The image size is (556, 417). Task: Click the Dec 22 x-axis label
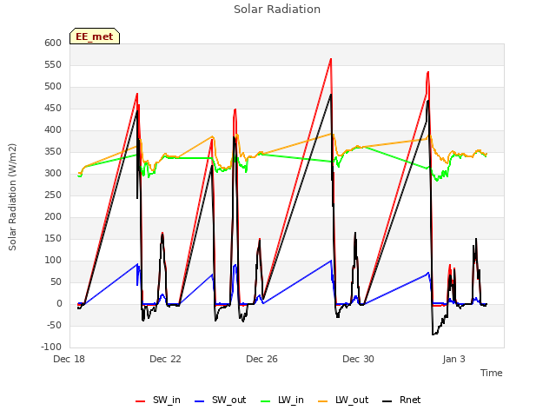165,359
